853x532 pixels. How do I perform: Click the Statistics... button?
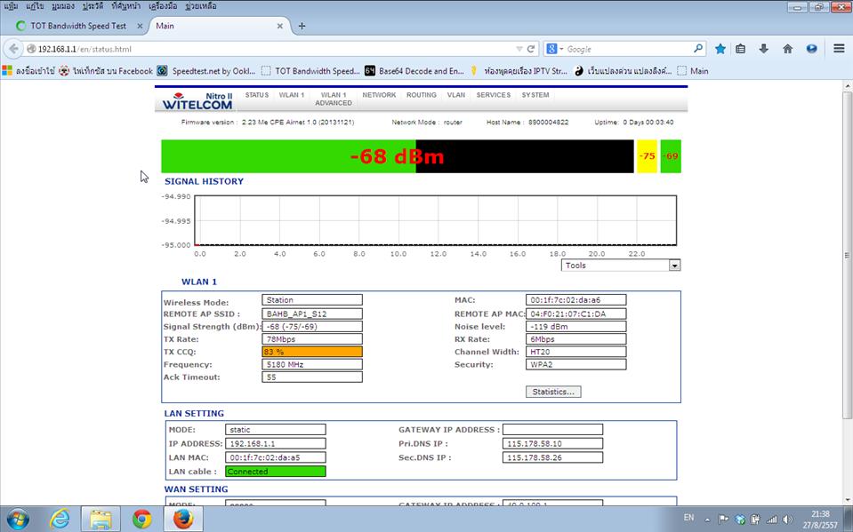pos(553,392)
